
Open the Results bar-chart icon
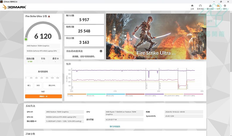218,6
